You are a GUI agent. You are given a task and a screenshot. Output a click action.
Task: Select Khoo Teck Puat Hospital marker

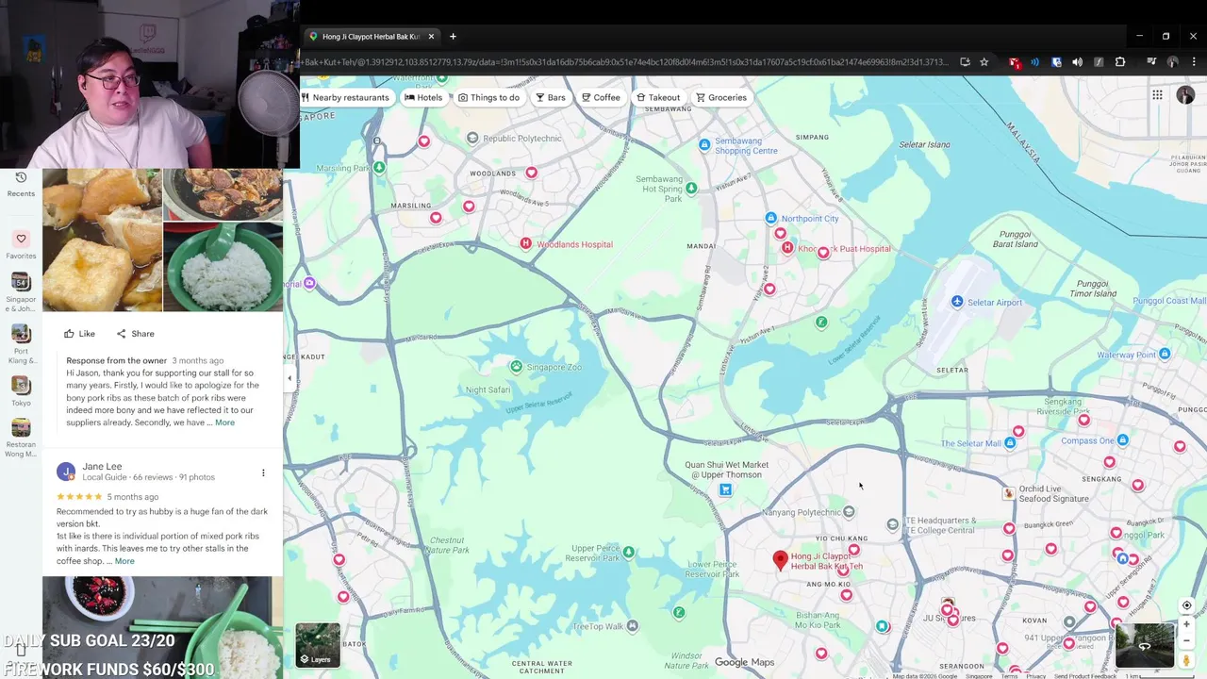(787, 248)
